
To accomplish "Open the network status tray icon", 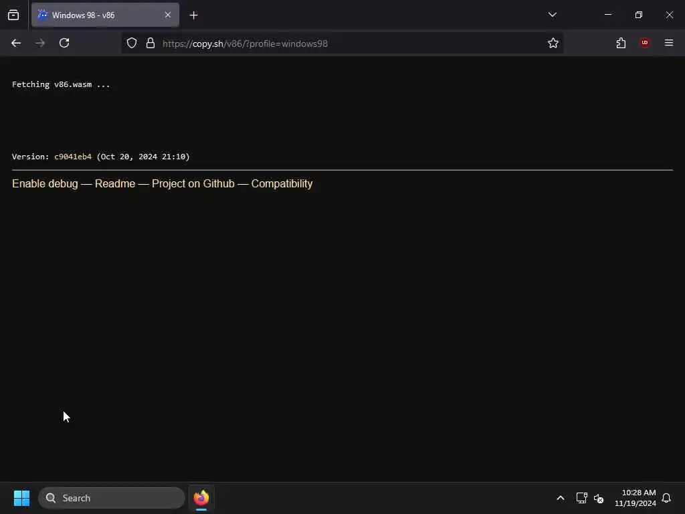I will pos(581,498).
